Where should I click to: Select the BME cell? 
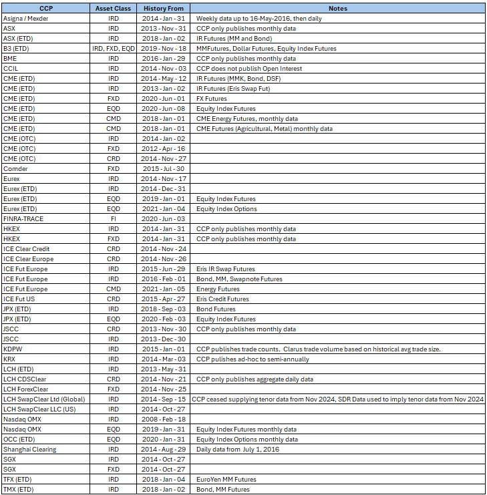[x=46, y=58]
